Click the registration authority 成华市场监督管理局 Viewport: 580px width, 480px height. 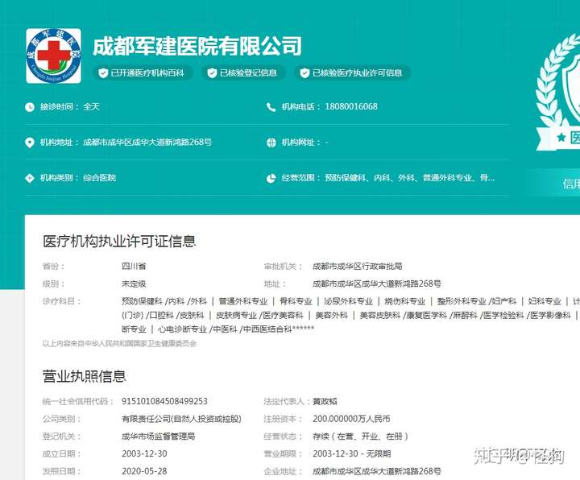(x=159, y=436)
